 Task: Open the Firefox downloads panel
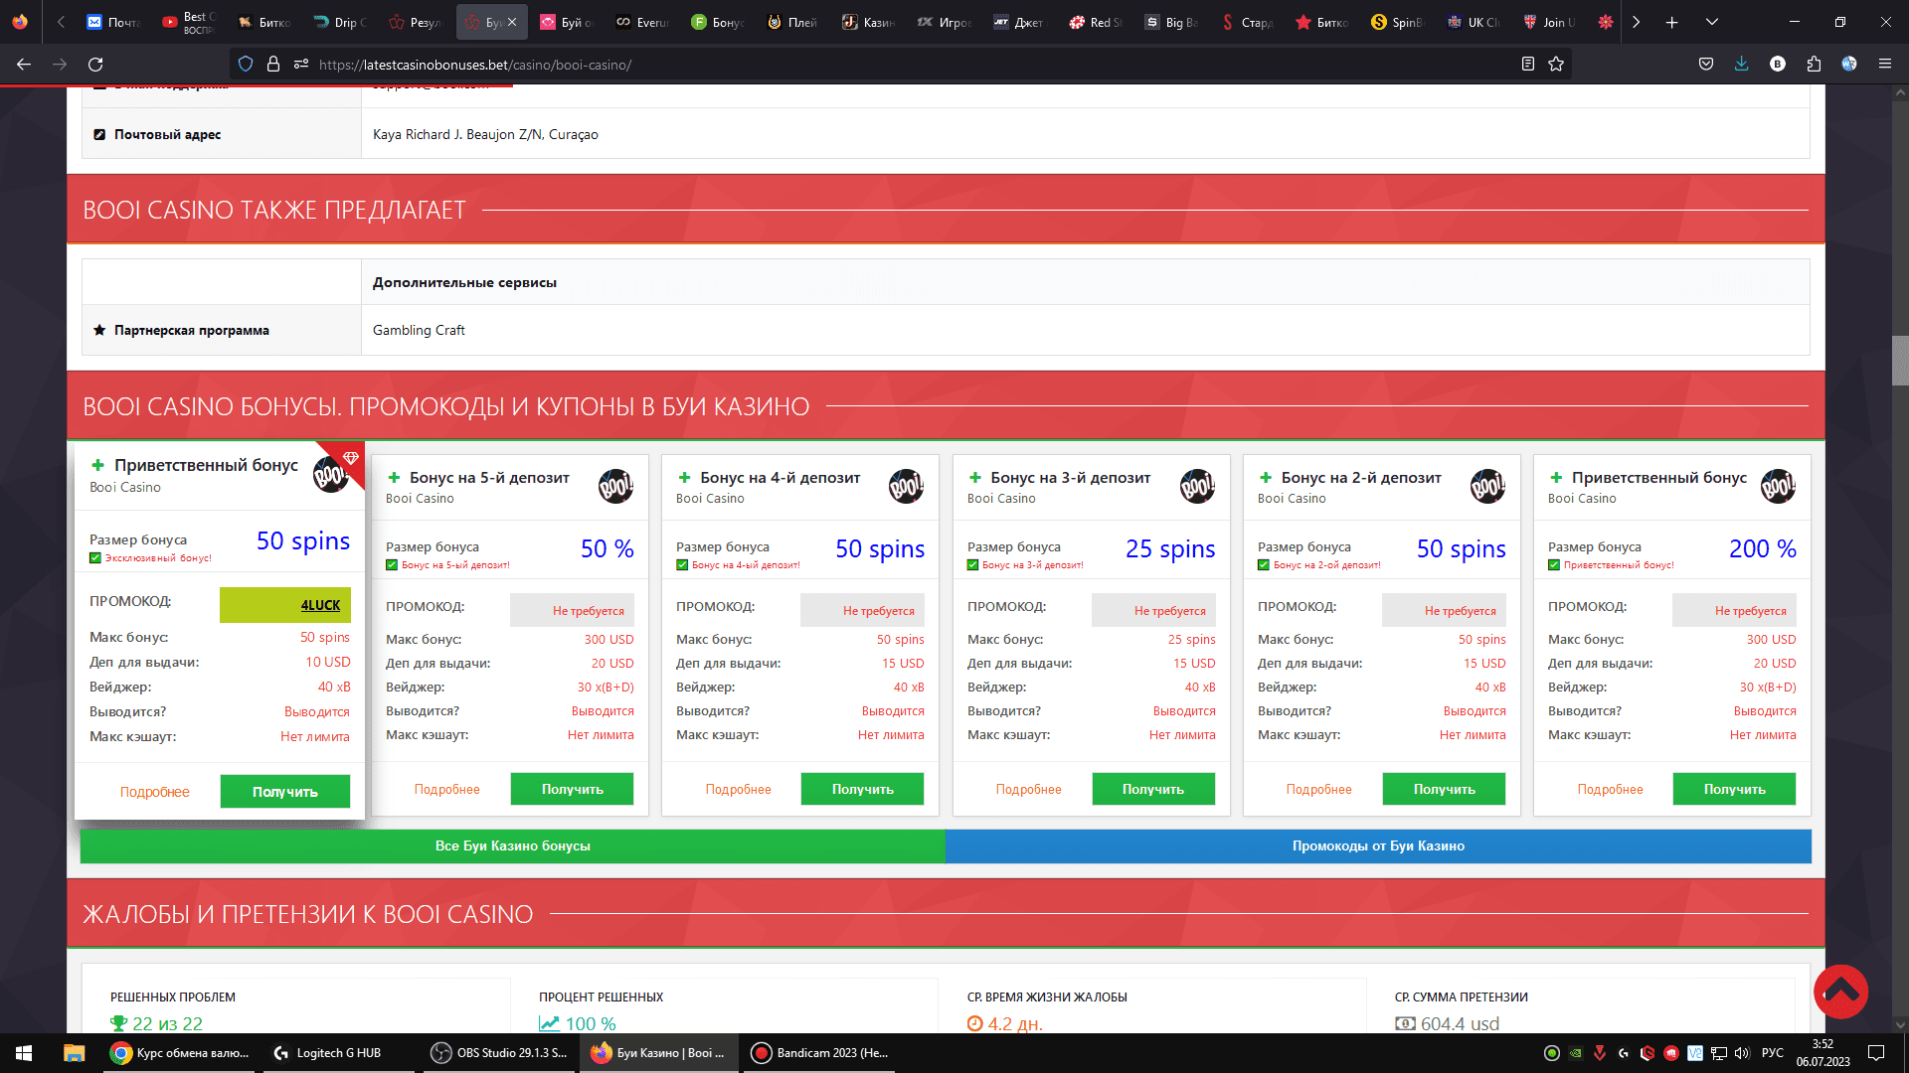click(x=1741, y=65)
